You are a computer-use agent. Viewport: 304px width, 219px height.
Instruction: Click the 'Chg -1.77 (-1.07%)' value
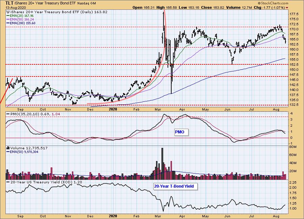269,7
